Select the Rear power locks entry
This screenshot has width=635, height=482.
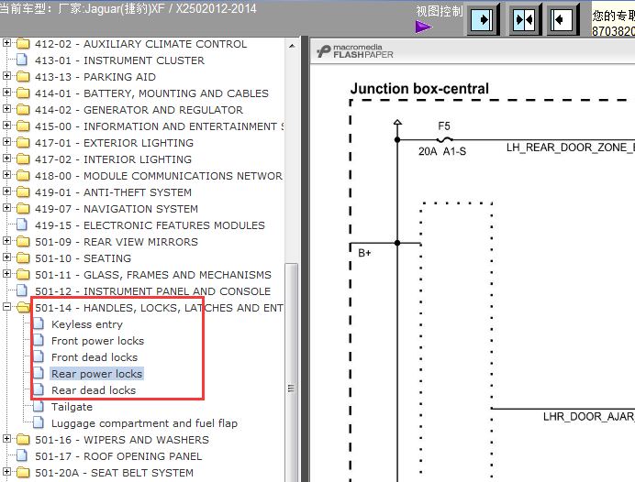point(96,374)
